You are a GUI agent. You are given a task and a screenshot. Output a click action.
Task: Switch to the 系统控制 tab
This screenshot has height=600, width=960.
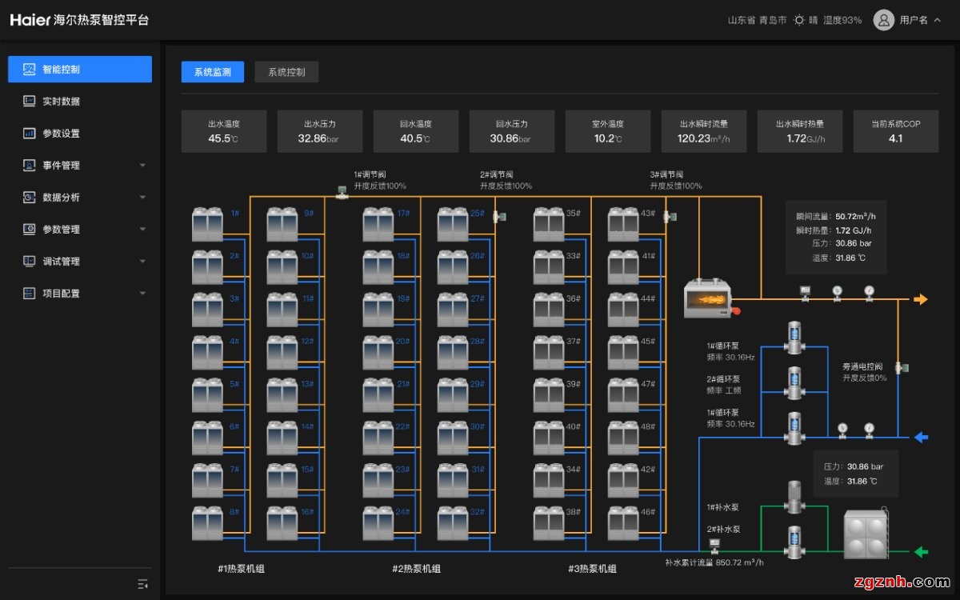tap(286, 72)
